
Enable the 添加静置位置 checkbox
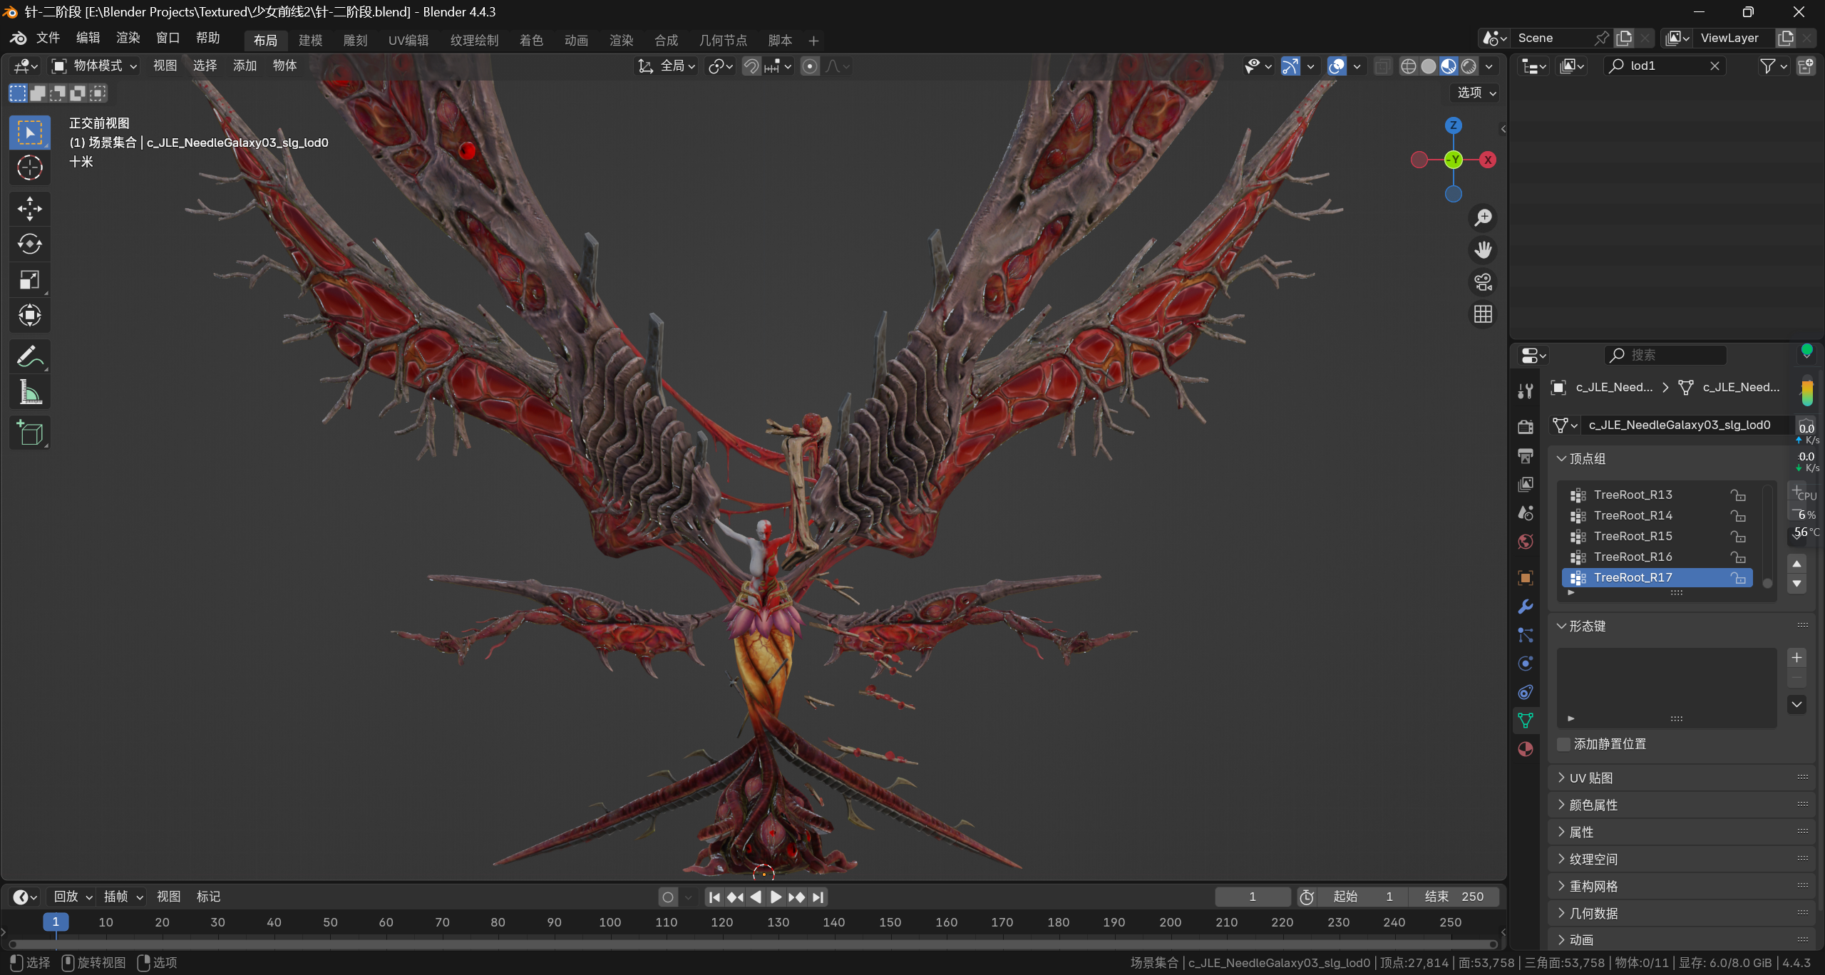tap(1564, 744)
